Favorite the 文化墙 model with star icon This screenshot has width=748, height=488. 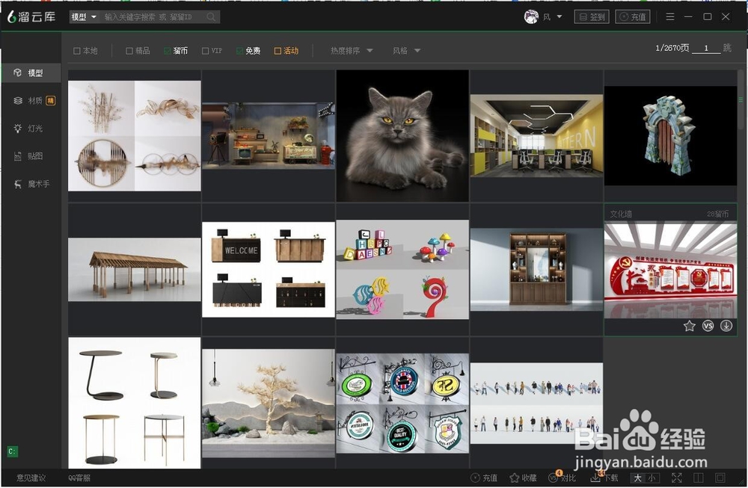pos(690,327)
